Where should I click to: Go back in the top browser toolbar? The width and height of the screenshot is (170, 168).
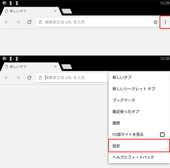pyautogui.click(x=7, y=22)
